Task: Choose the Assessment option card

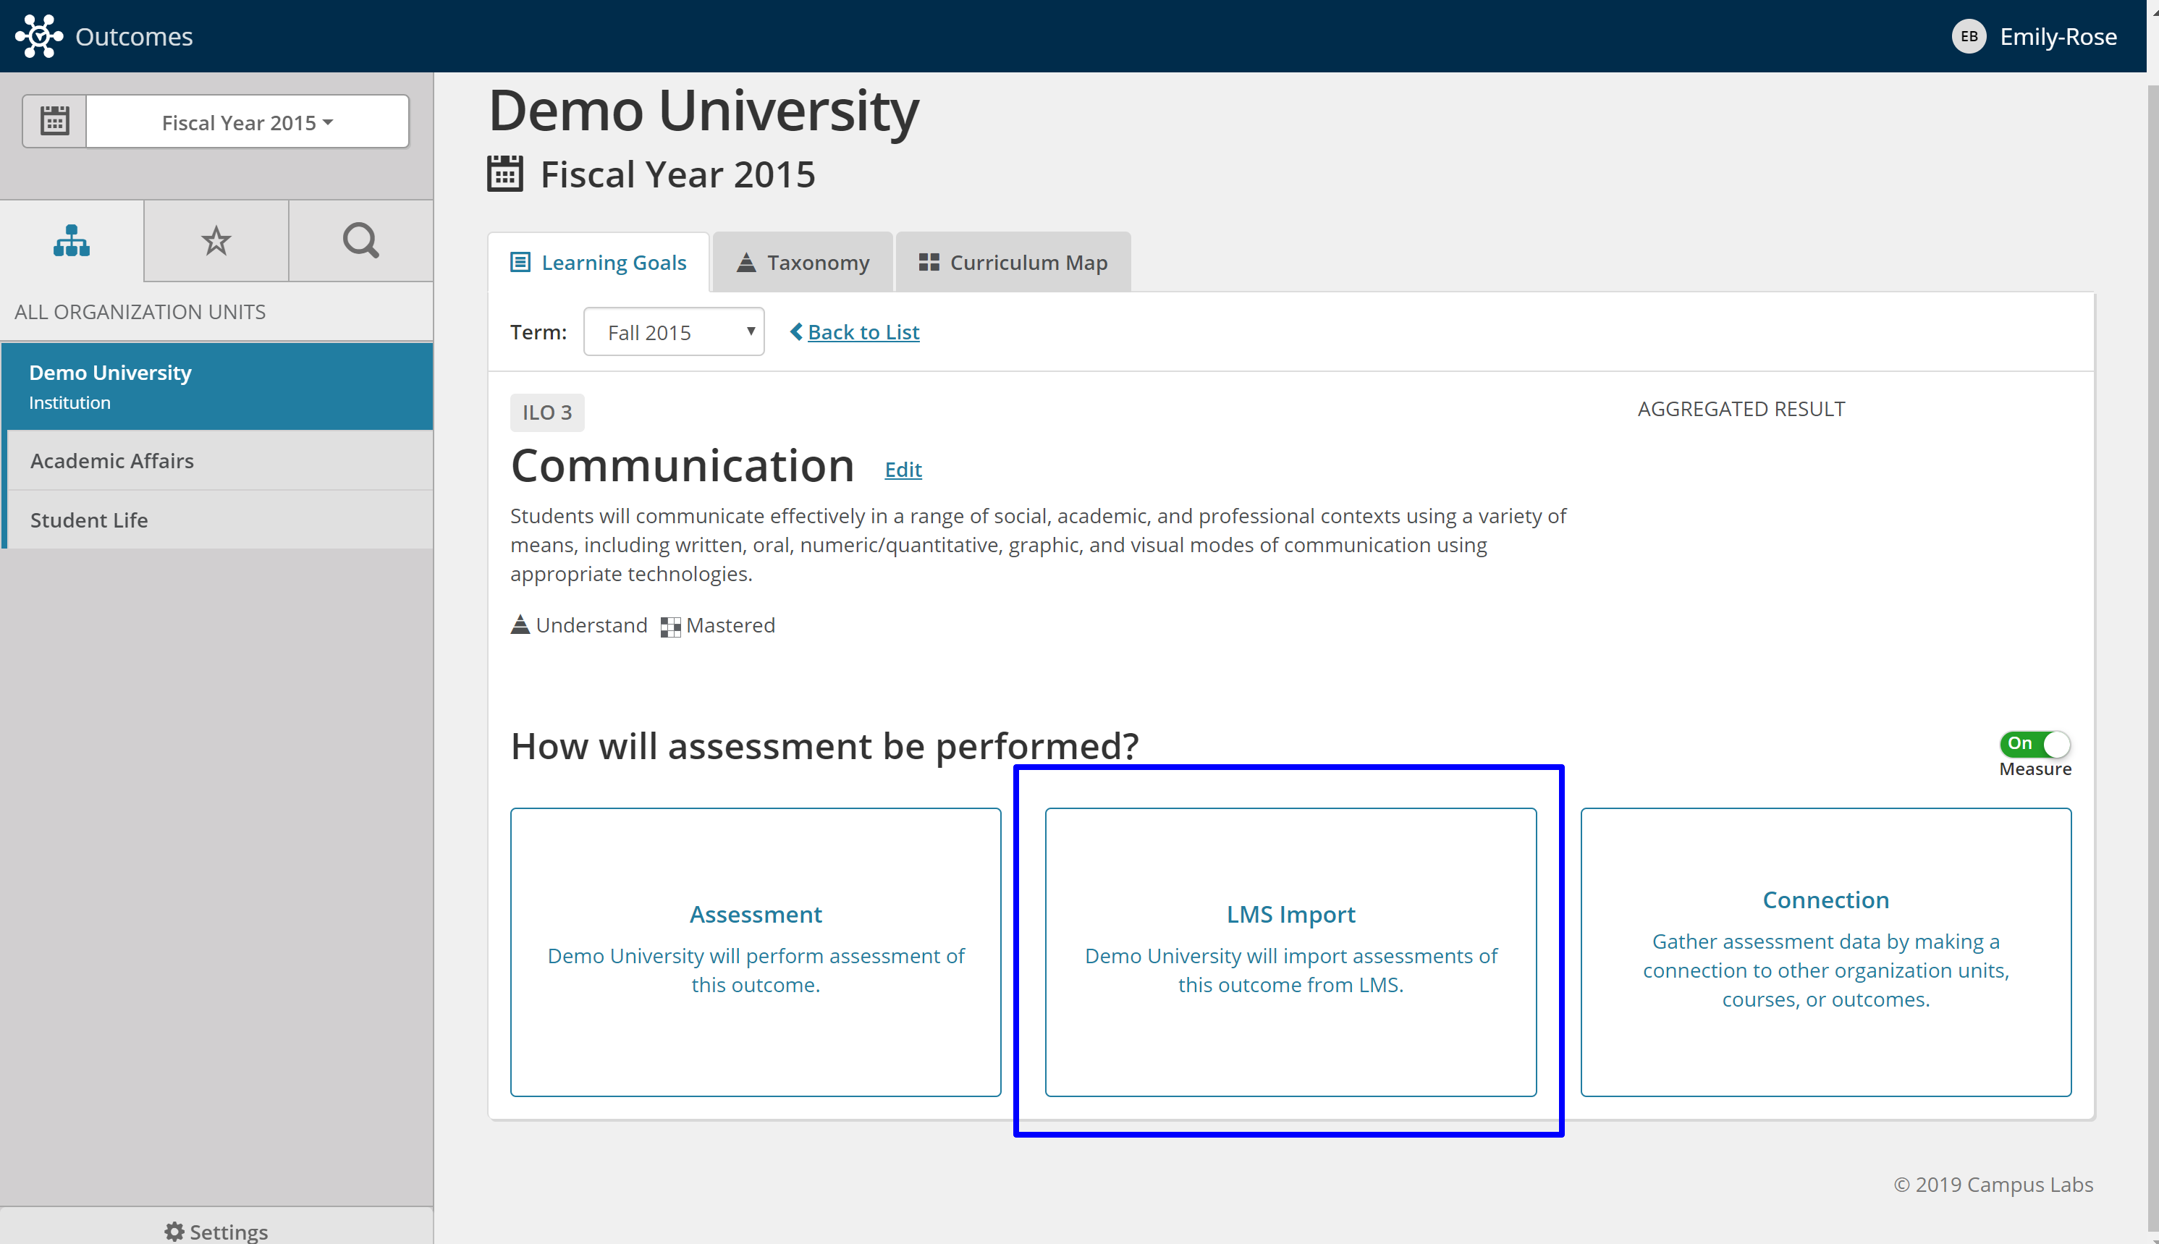Action: pyautogui.click(x=756, y=952)
